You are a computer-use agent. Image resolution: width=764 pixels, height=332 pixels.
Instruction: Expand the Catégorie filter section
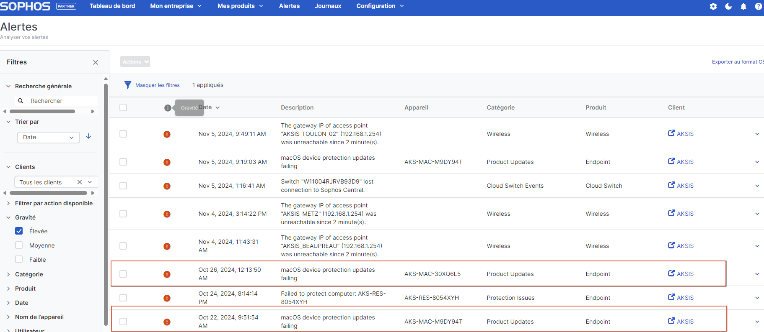click(x=29, y=274)
